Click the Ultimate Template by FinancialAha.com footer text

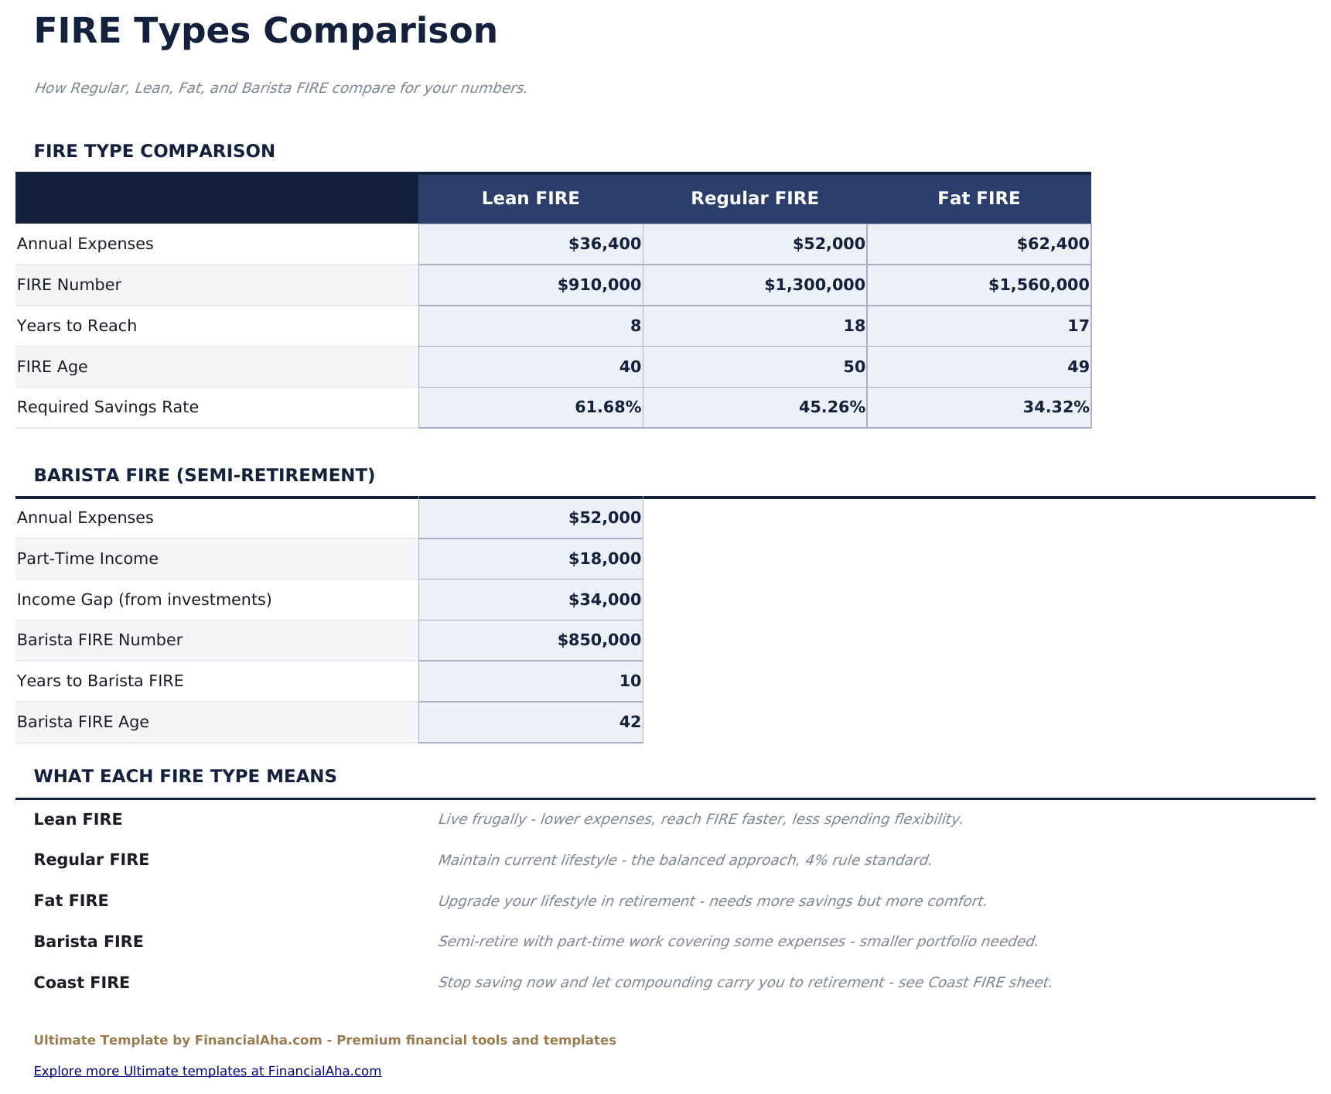[x=325, y=1040]
